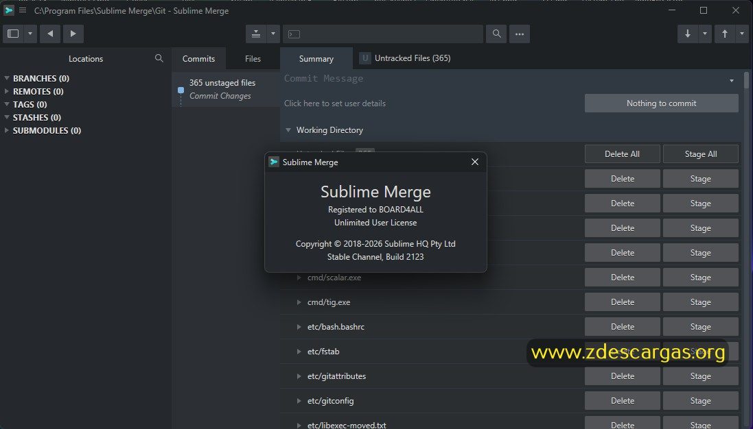753x429 pixels.
Task: Open commit message history dropdown arrow
Action: (732, 81)
